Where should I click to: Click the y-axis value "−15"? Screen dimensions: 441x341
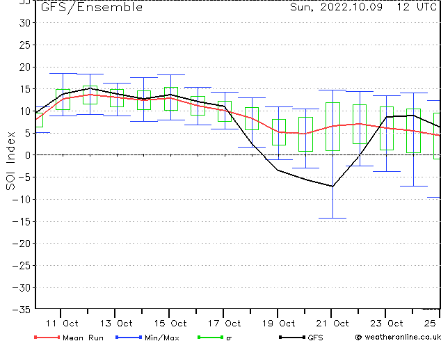coord(21,221)
